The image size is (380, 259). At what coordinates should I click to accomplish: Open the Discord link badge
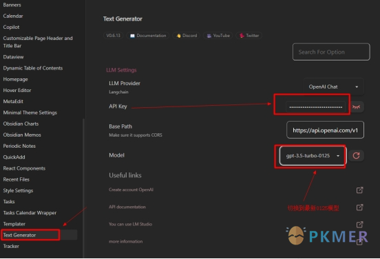coord(187,36)
